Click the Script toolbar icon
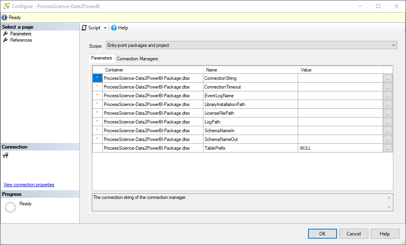 coord(84,28)
